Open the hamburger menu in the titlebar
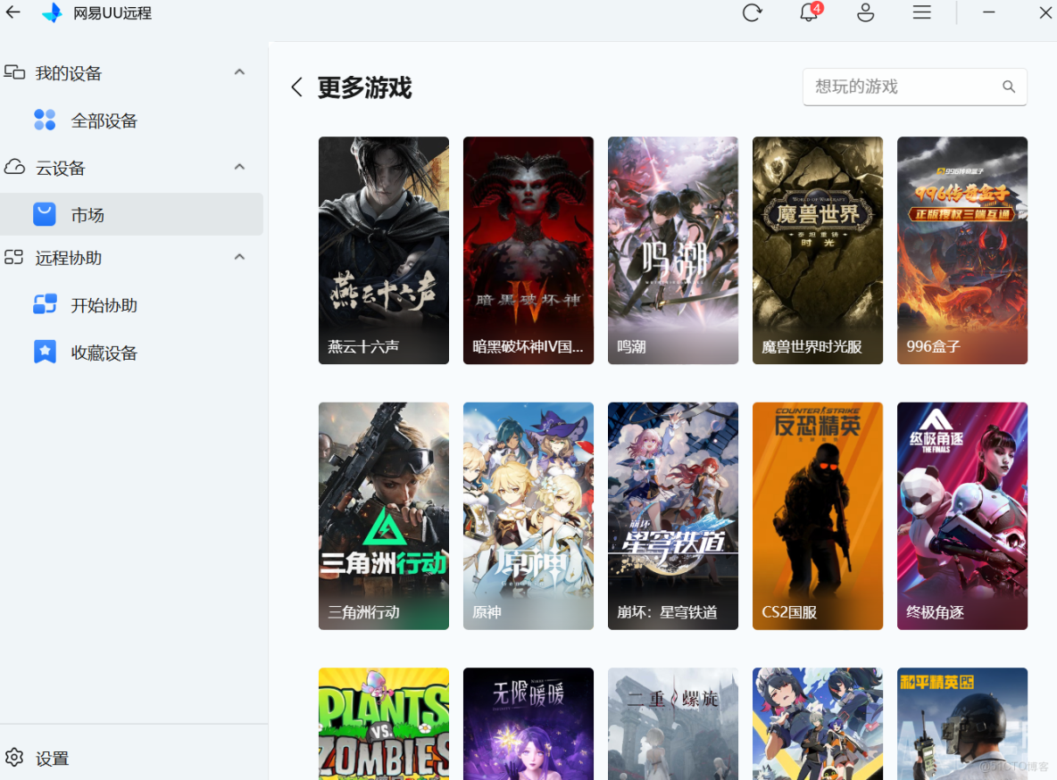The width and height of the screenshot is (1057, 780). [x=922, y=13]
